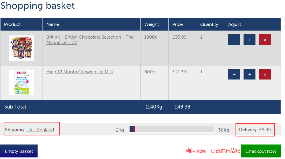Screen dimensions: 285x159
Task: Decrease quantity of Hipp Growing Up Milk
Action: [x=234, y=74]
